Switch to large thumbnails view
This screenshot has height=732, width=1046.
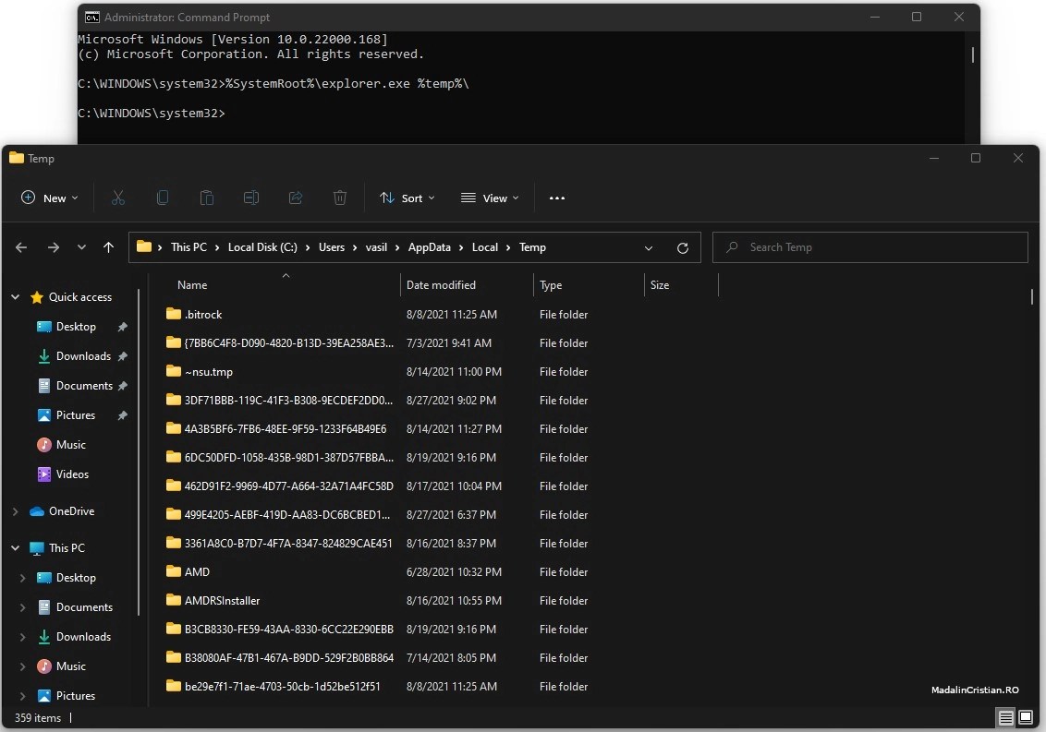tap(1026, 717)
